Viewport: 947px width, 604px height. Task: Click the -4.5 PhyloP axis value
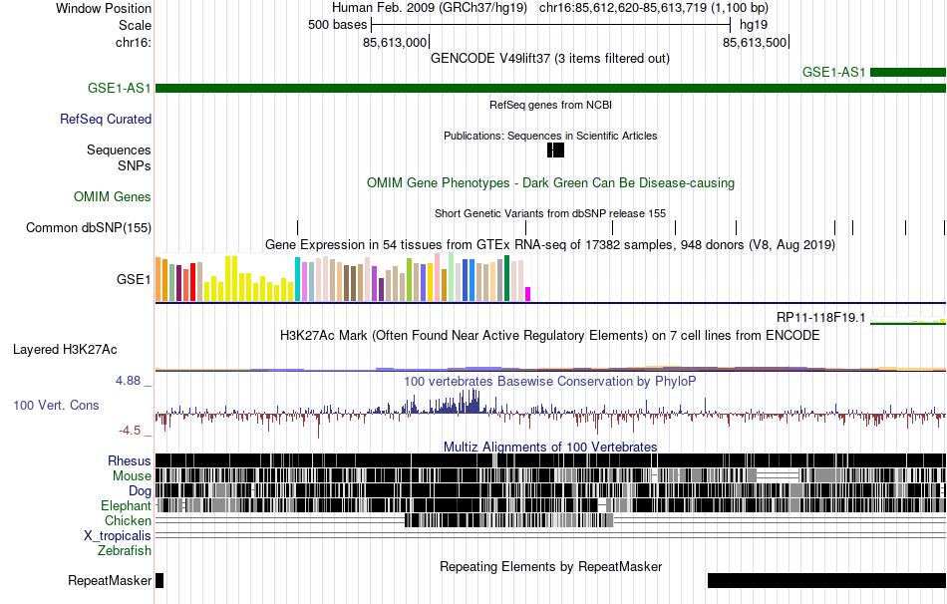(x=130, y=430)
